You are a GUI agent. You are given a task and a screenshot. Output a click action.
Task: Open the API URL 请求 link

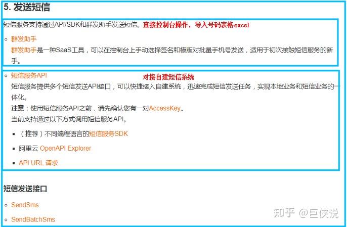pyautogui.click(x=38, y=163)
